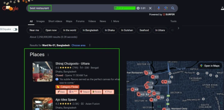The width and height of the screenshot is (224, 110).
Task: Select the In Gulshan chip
Action: click(x=127, y=30)
